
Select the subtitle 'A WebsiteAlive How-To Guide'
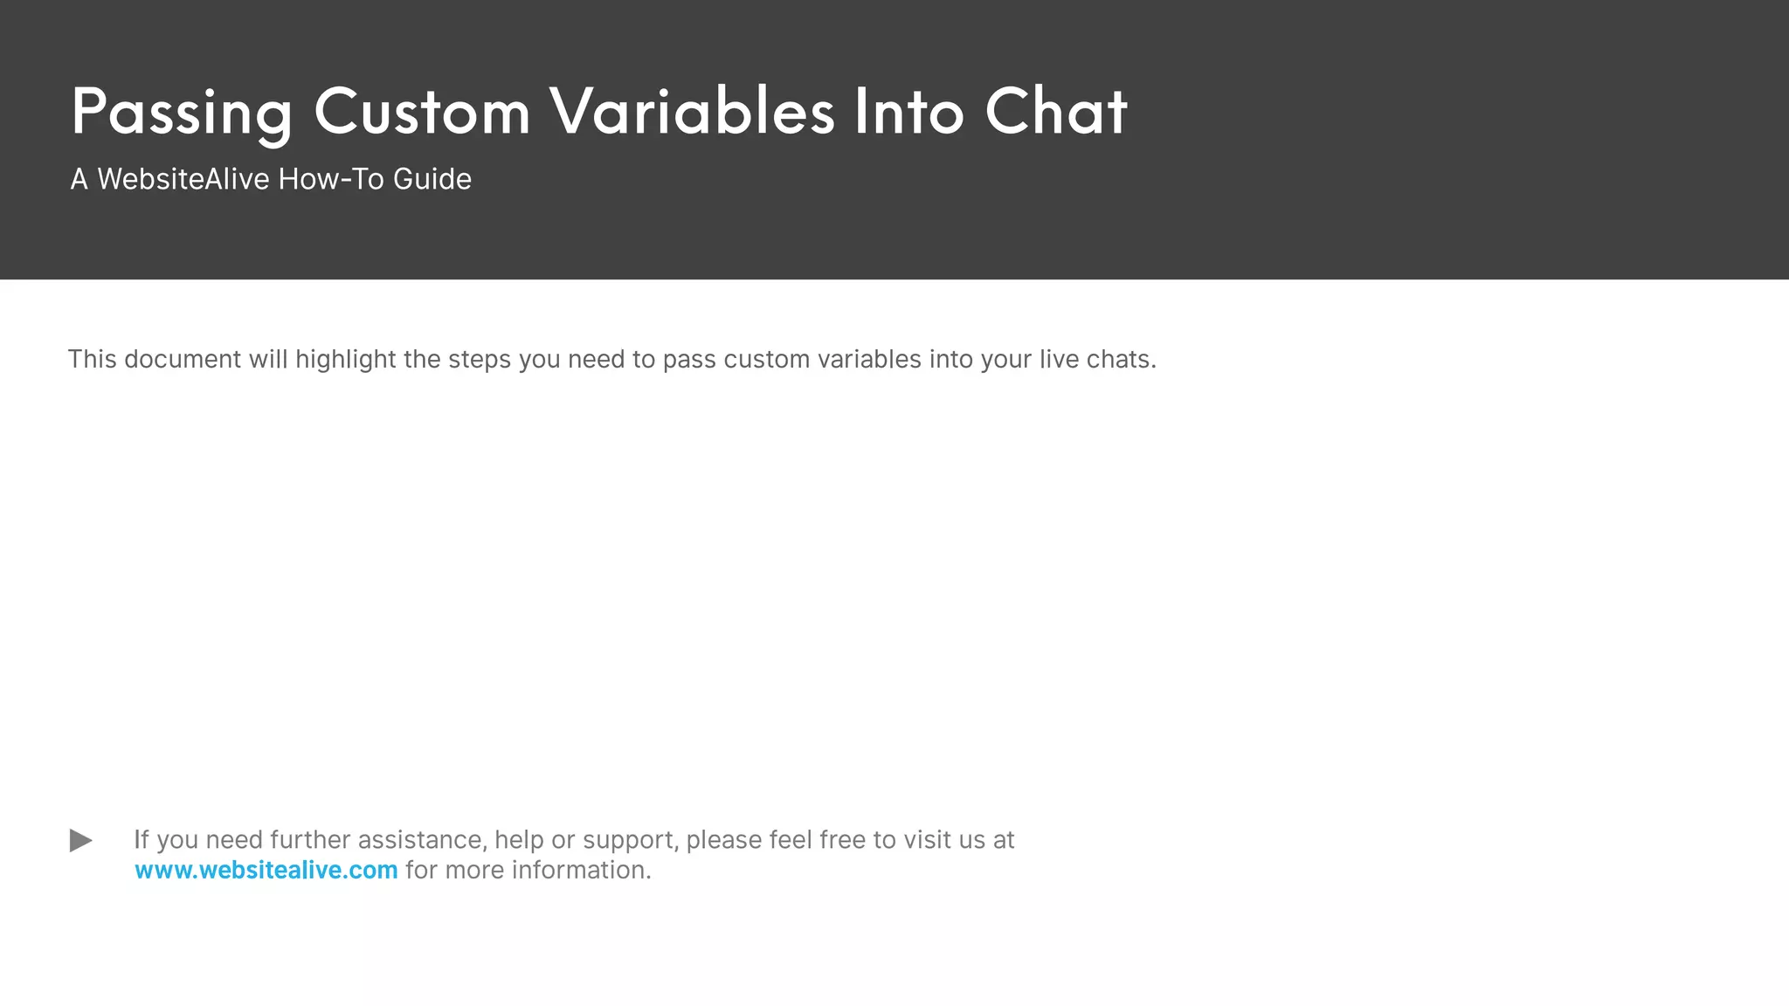pyautogui.click(x=271, y=179)
